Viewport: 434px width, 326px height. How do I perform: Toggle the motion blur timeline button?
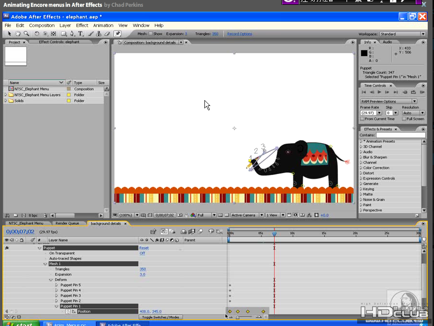coord(200,232)
